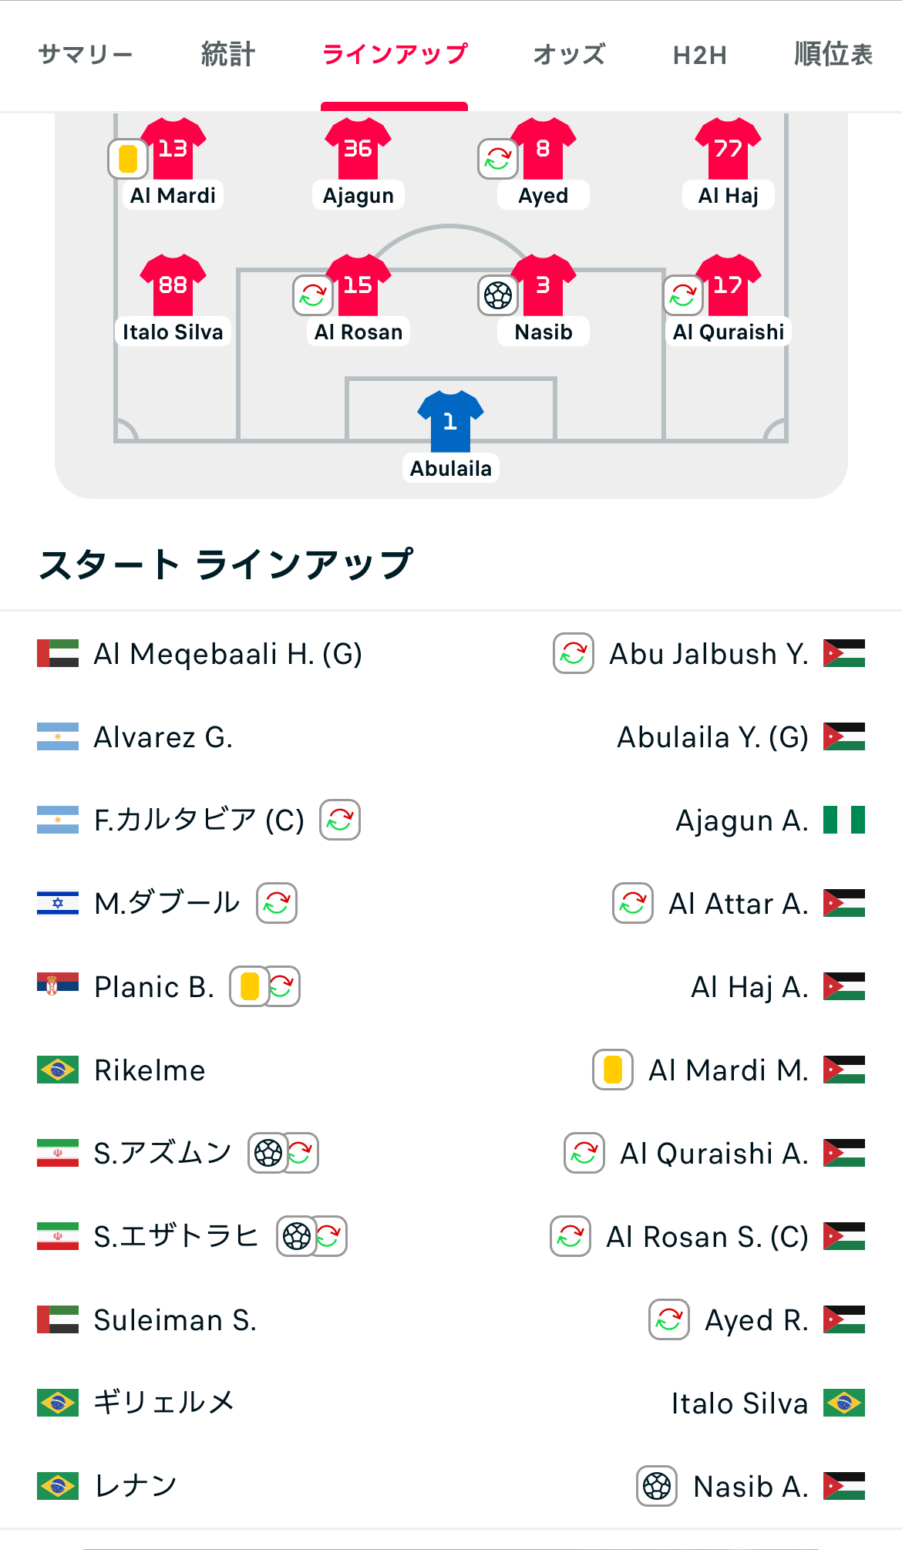This screenshot has width=902, height=1550.
Task: Click substitution icon beside Al Rosan's shirt
Action: 312,295
